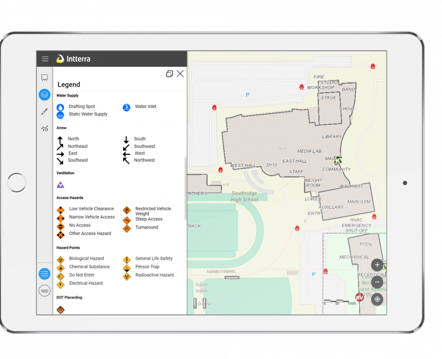
Task: Click the Southridge High School map label
Action: point(244,196)
